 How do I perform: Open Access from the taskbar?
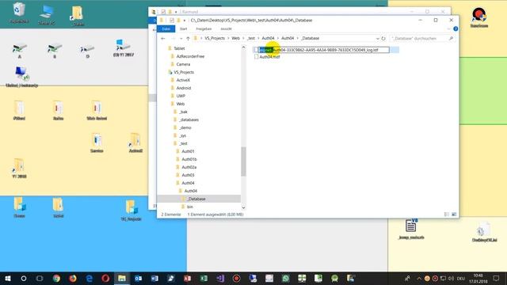pos(187,278)
